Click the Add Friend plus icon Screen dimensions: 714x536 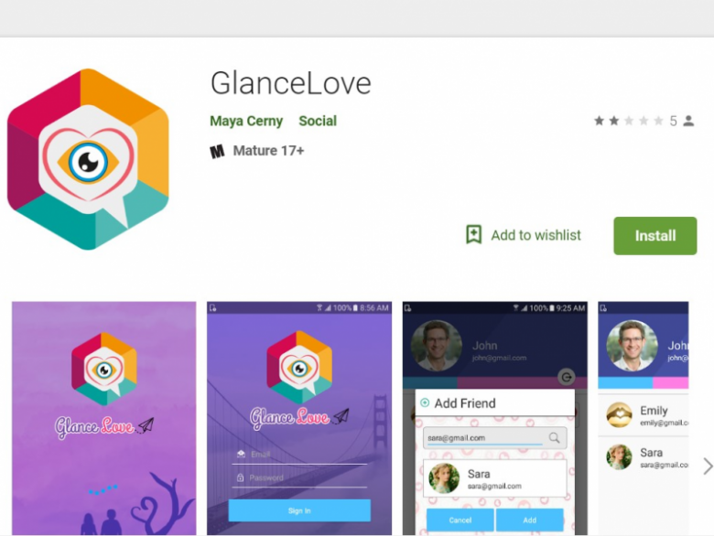(x=425, y=402)
